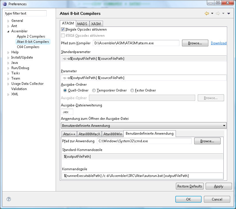Image resolution: width=236 pixels, height=209 pixels.
Task: Open the back history dropdown arrow
Action: click(212, 13)
